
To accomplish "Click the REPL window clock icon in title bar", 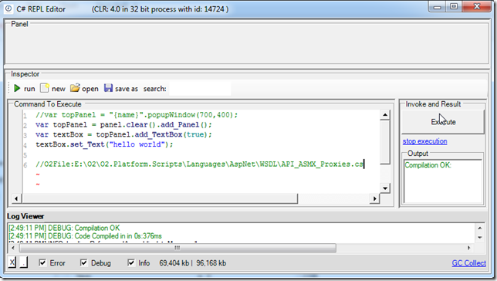I will 8,9.
